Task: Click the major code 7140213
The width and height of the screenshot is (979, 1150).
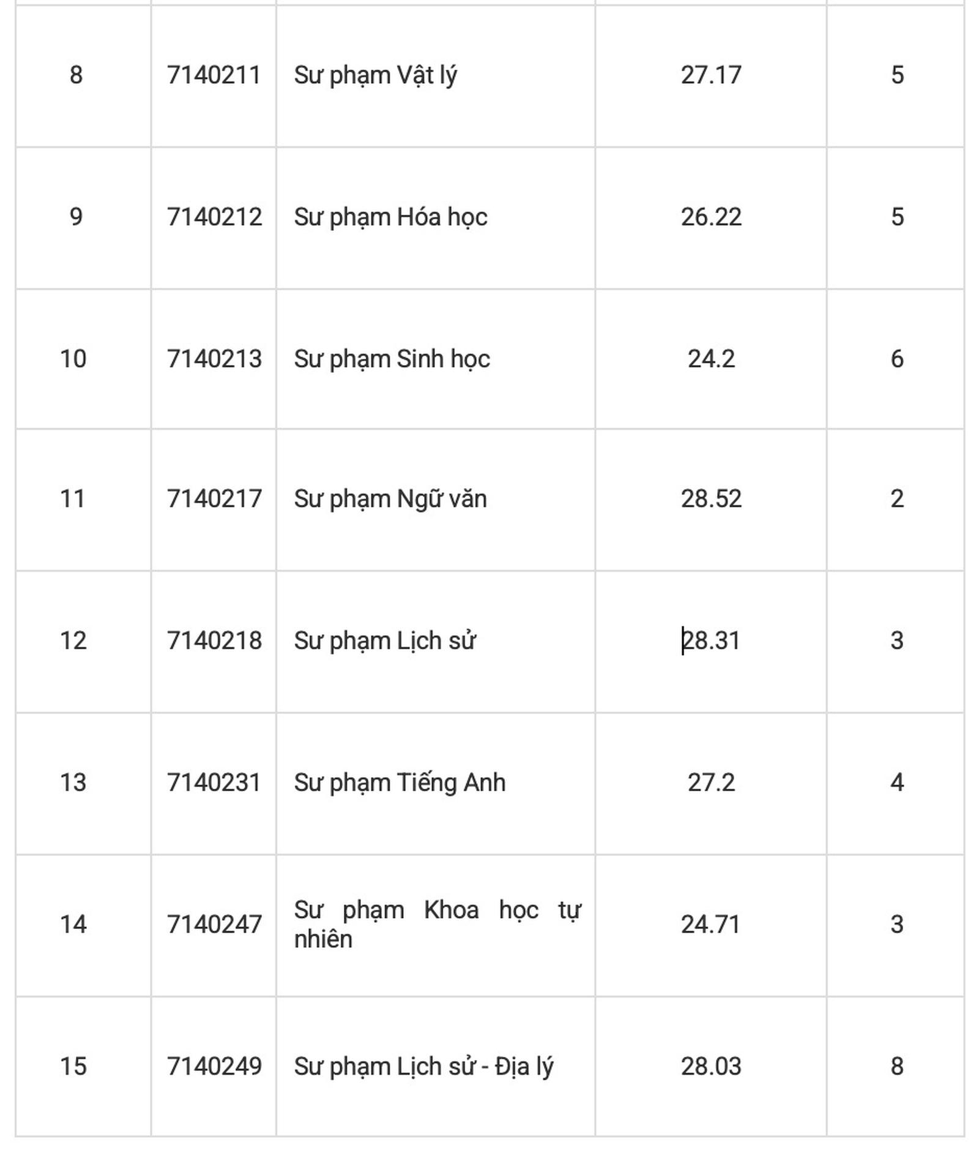Action: click(x=214, y=359)
